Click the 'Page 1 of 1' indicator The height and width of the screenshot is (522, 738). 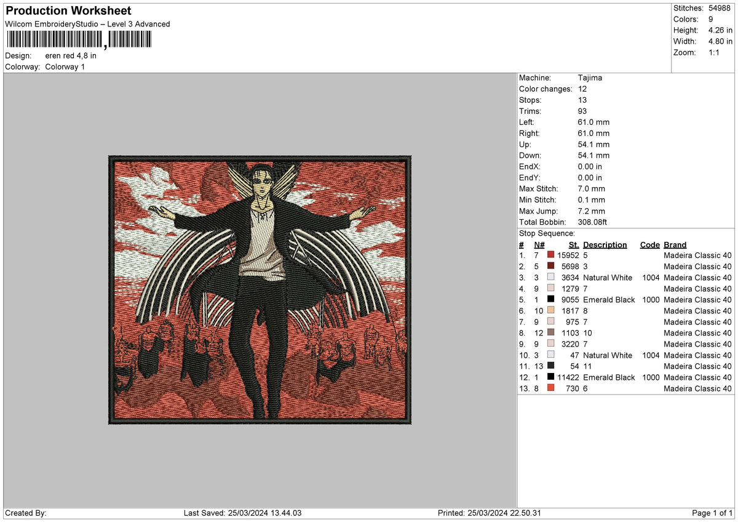[x=712, y=513]
